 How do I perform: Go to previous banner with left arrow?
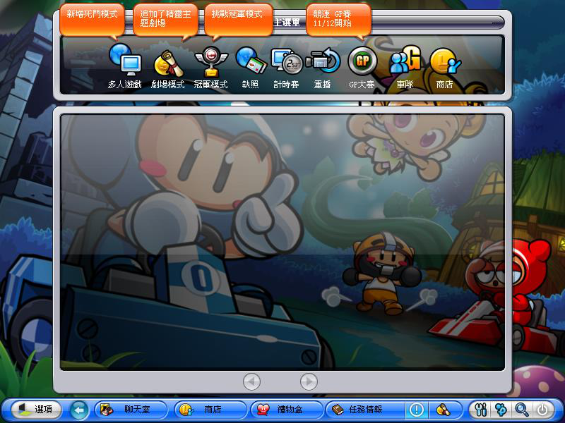(x=251, y=381)
